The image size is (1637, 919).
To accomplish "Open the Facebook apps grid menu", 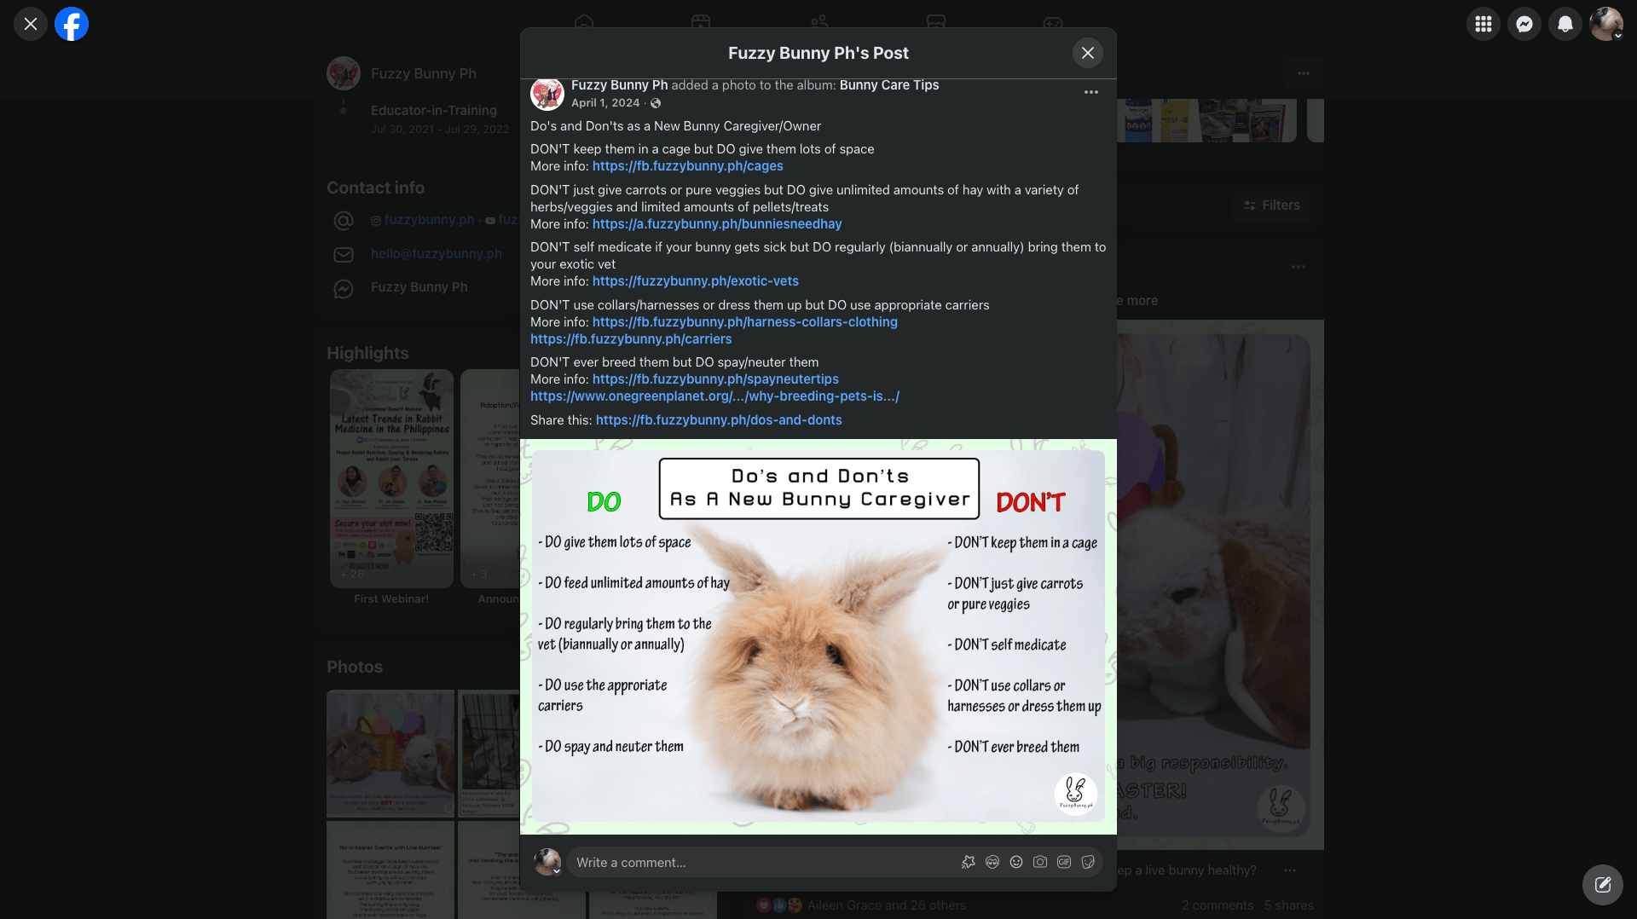I will pos(1484,24).
